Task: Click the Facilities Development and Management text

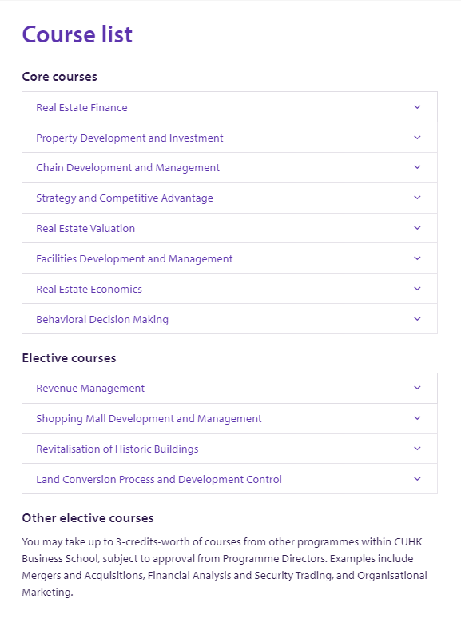Action: [x=134, y=259]
